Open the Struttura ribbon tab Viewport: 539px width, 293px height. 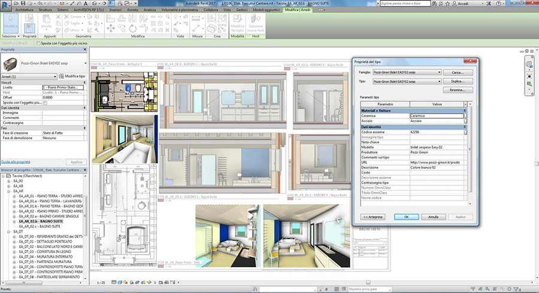coord(45,10)
